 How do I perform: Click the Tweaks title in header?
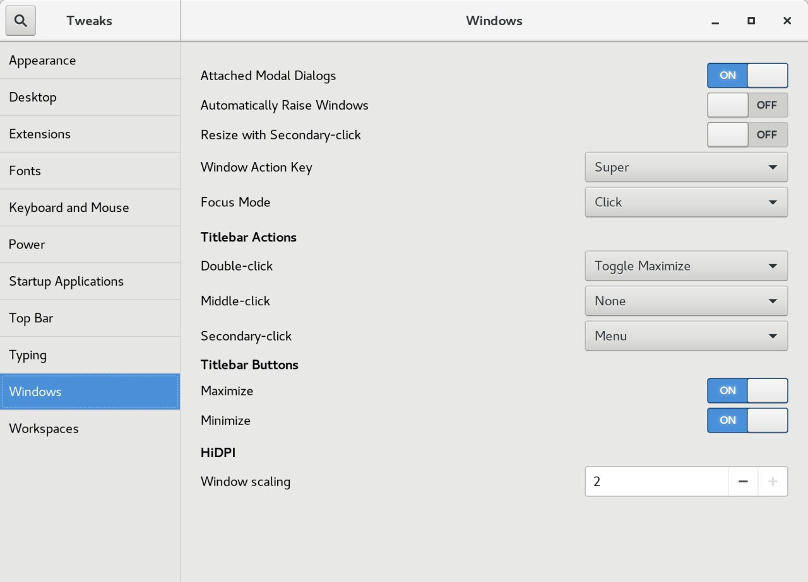pyautogui.click(x=89, y=21)
